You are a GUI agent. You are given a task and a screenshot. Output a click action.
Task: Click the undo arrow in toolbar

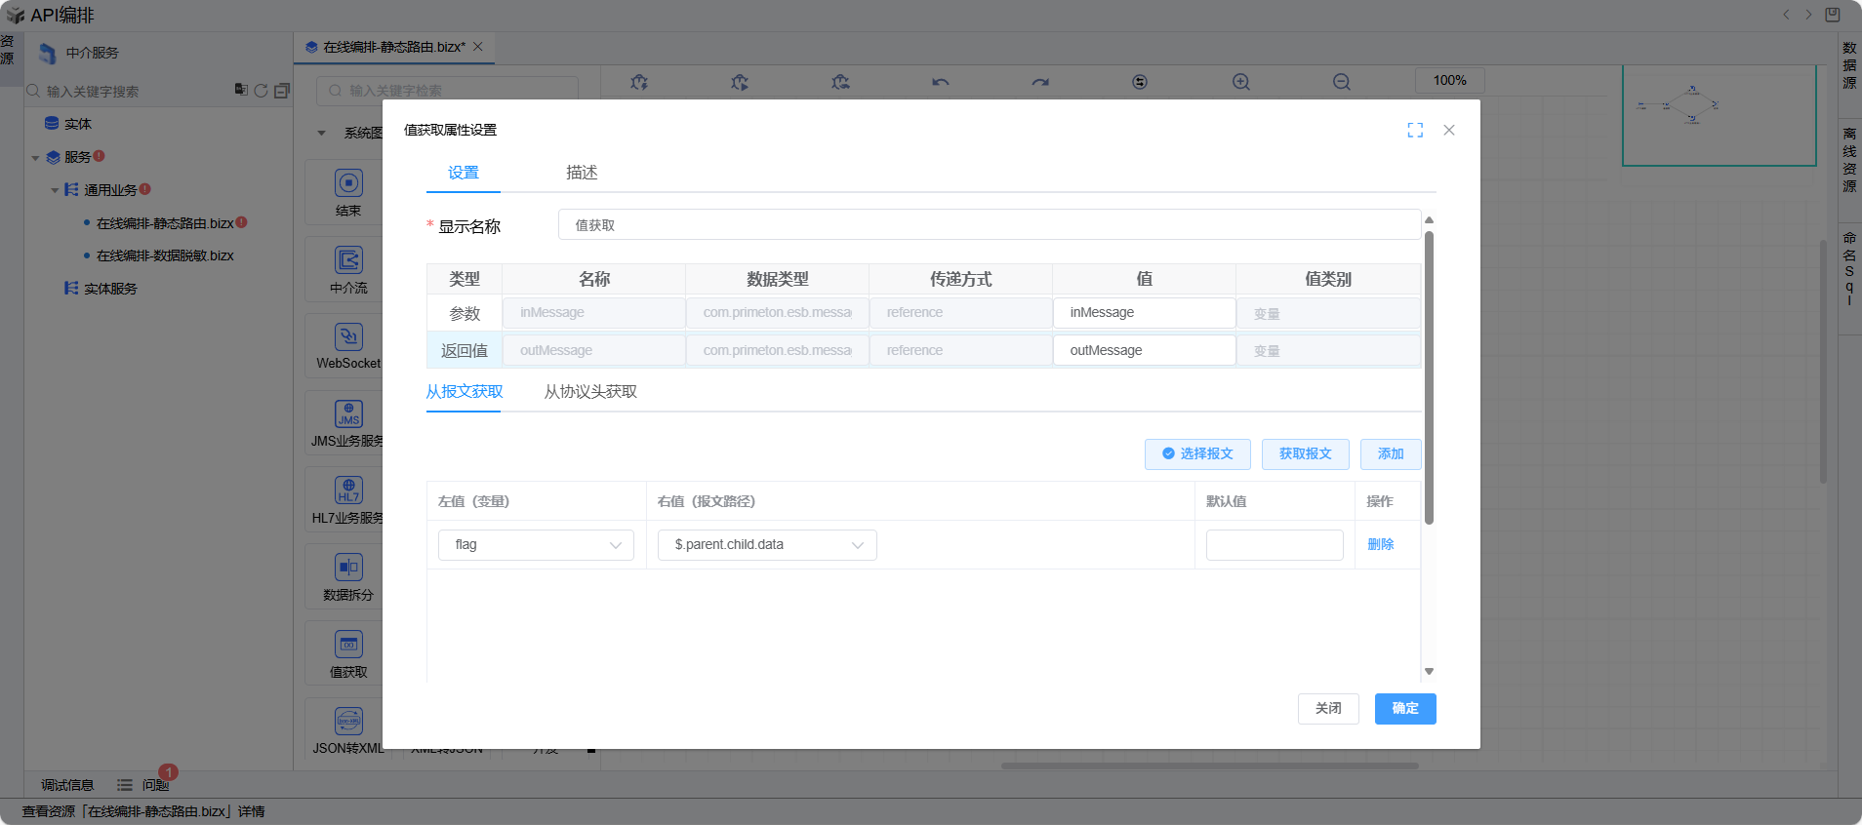coord(940,82)
